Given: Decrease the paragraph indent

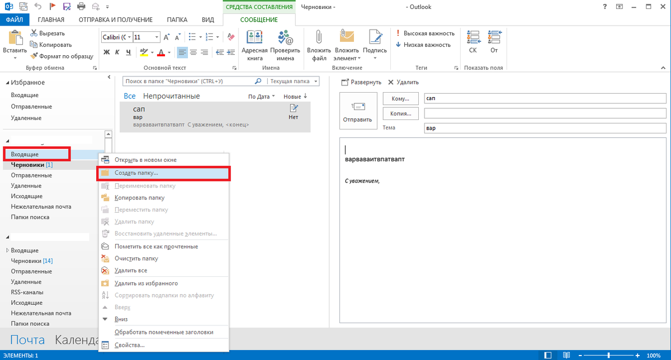Looking at the screenshot, I should [x=219, y=52].
